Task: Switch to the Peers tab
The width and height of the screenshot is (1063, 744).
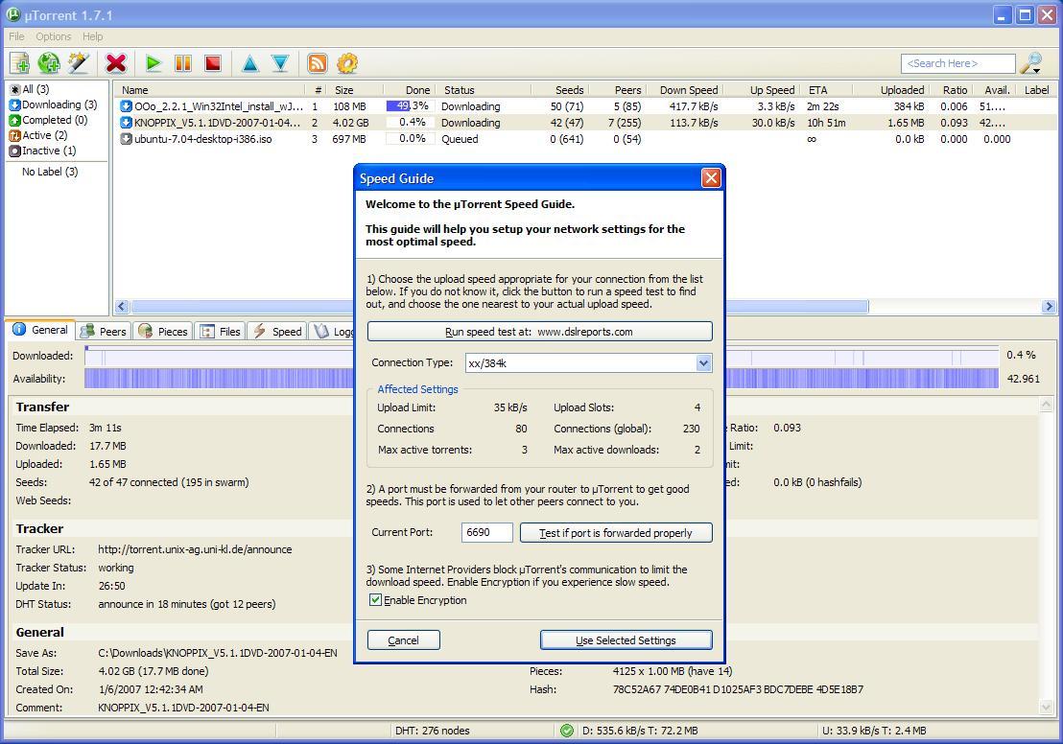Action: [103, 330]
